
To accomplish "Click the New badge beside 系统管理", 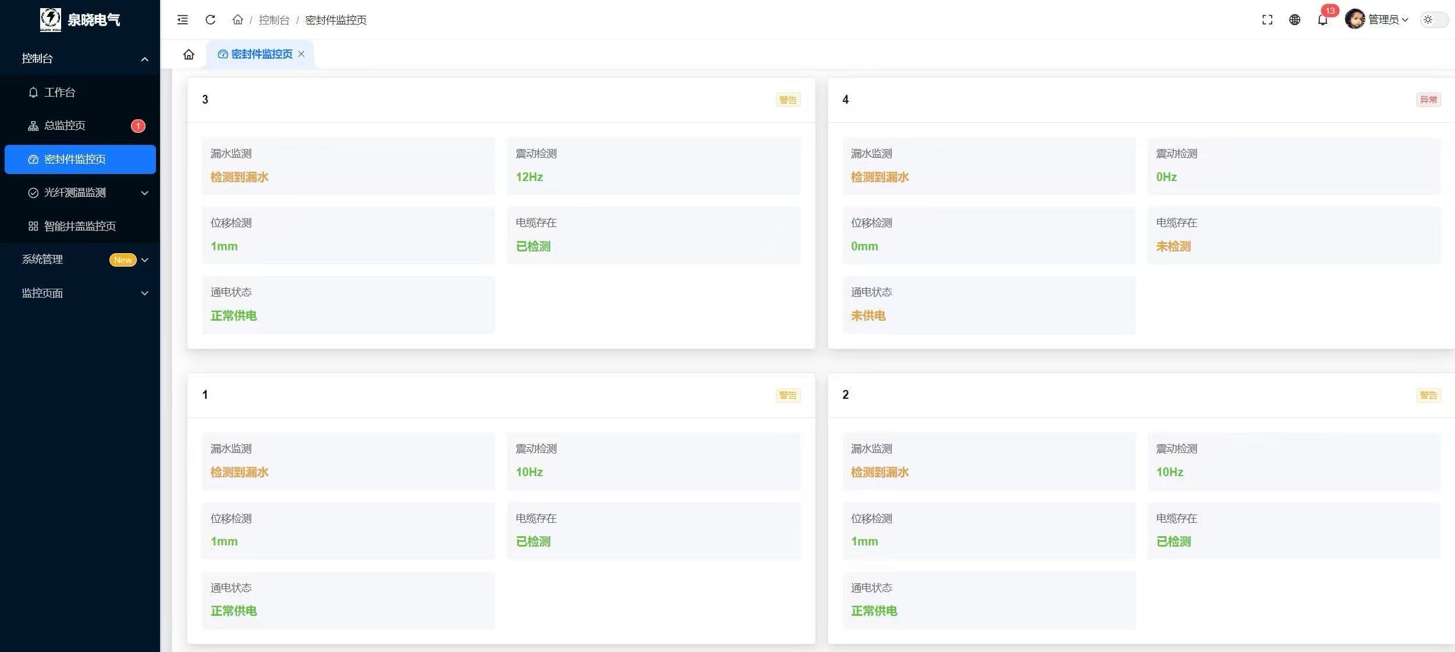I will pyautogui.click(x=123, y=260).
